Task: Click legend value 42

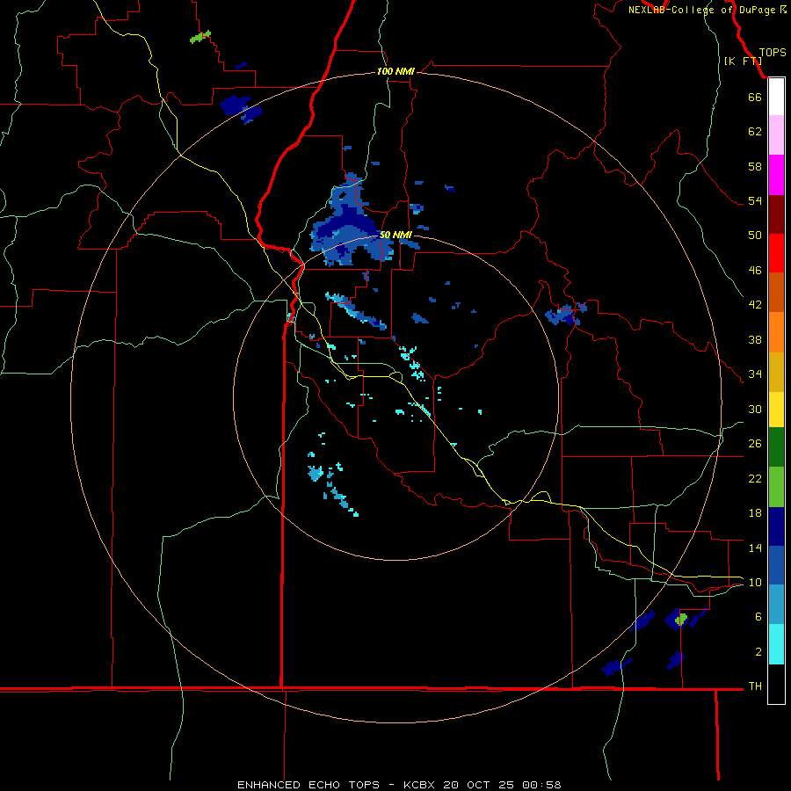Action: tap(755, 305)
